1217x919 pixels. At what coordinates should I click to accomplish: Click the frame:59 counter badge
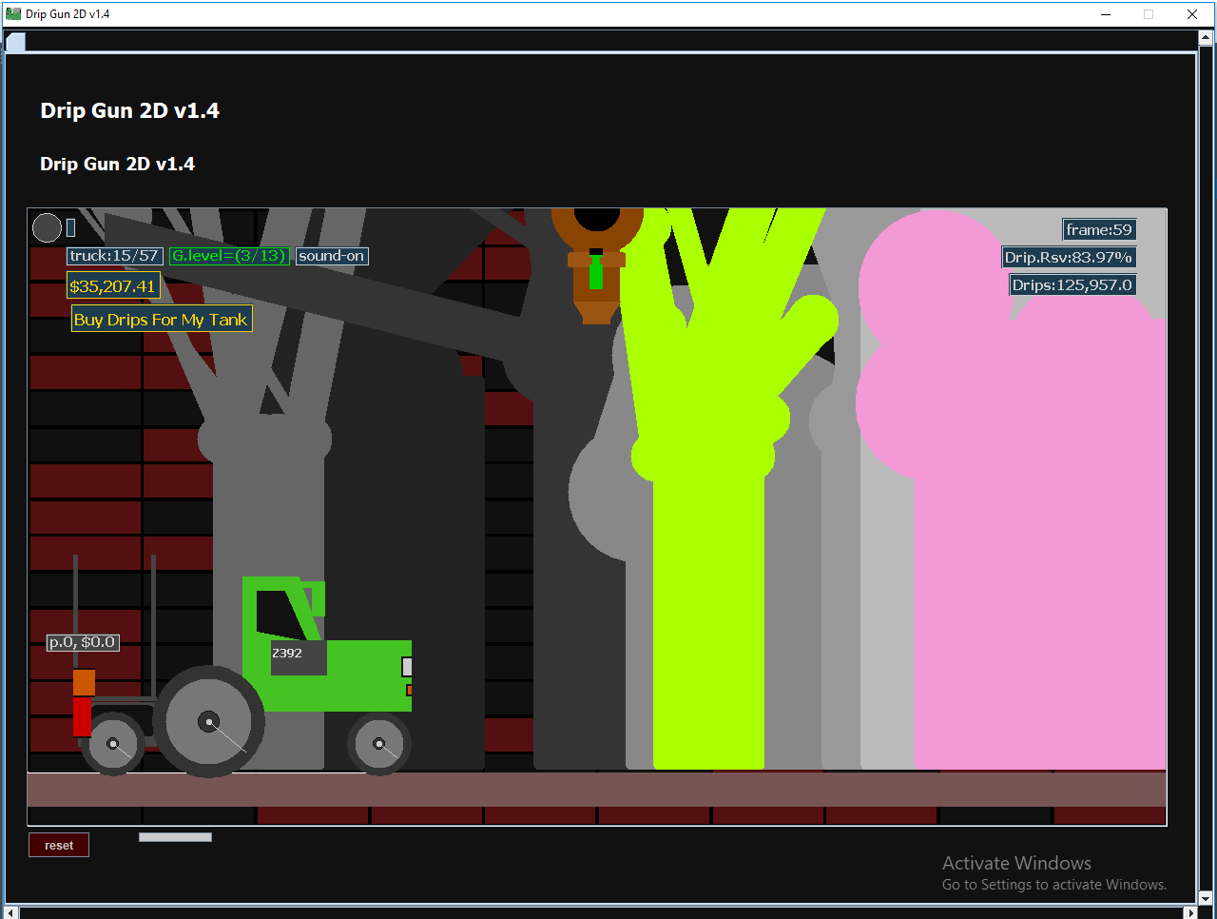1099,228
